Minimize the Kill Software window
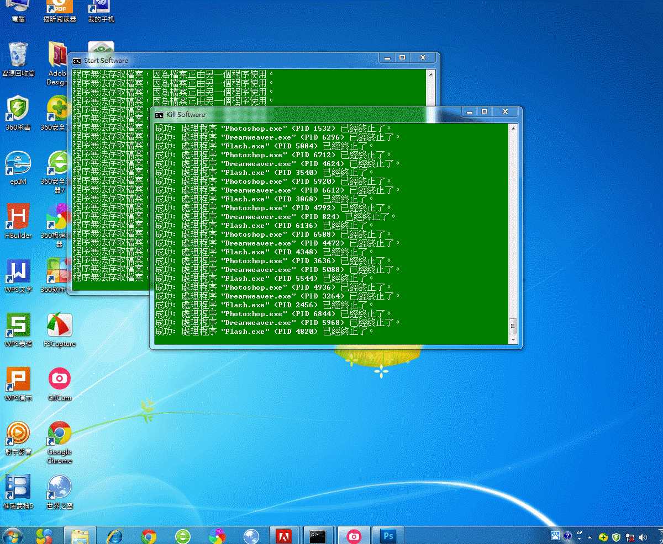This screenshot has height=544, width=663. point(470,111)
